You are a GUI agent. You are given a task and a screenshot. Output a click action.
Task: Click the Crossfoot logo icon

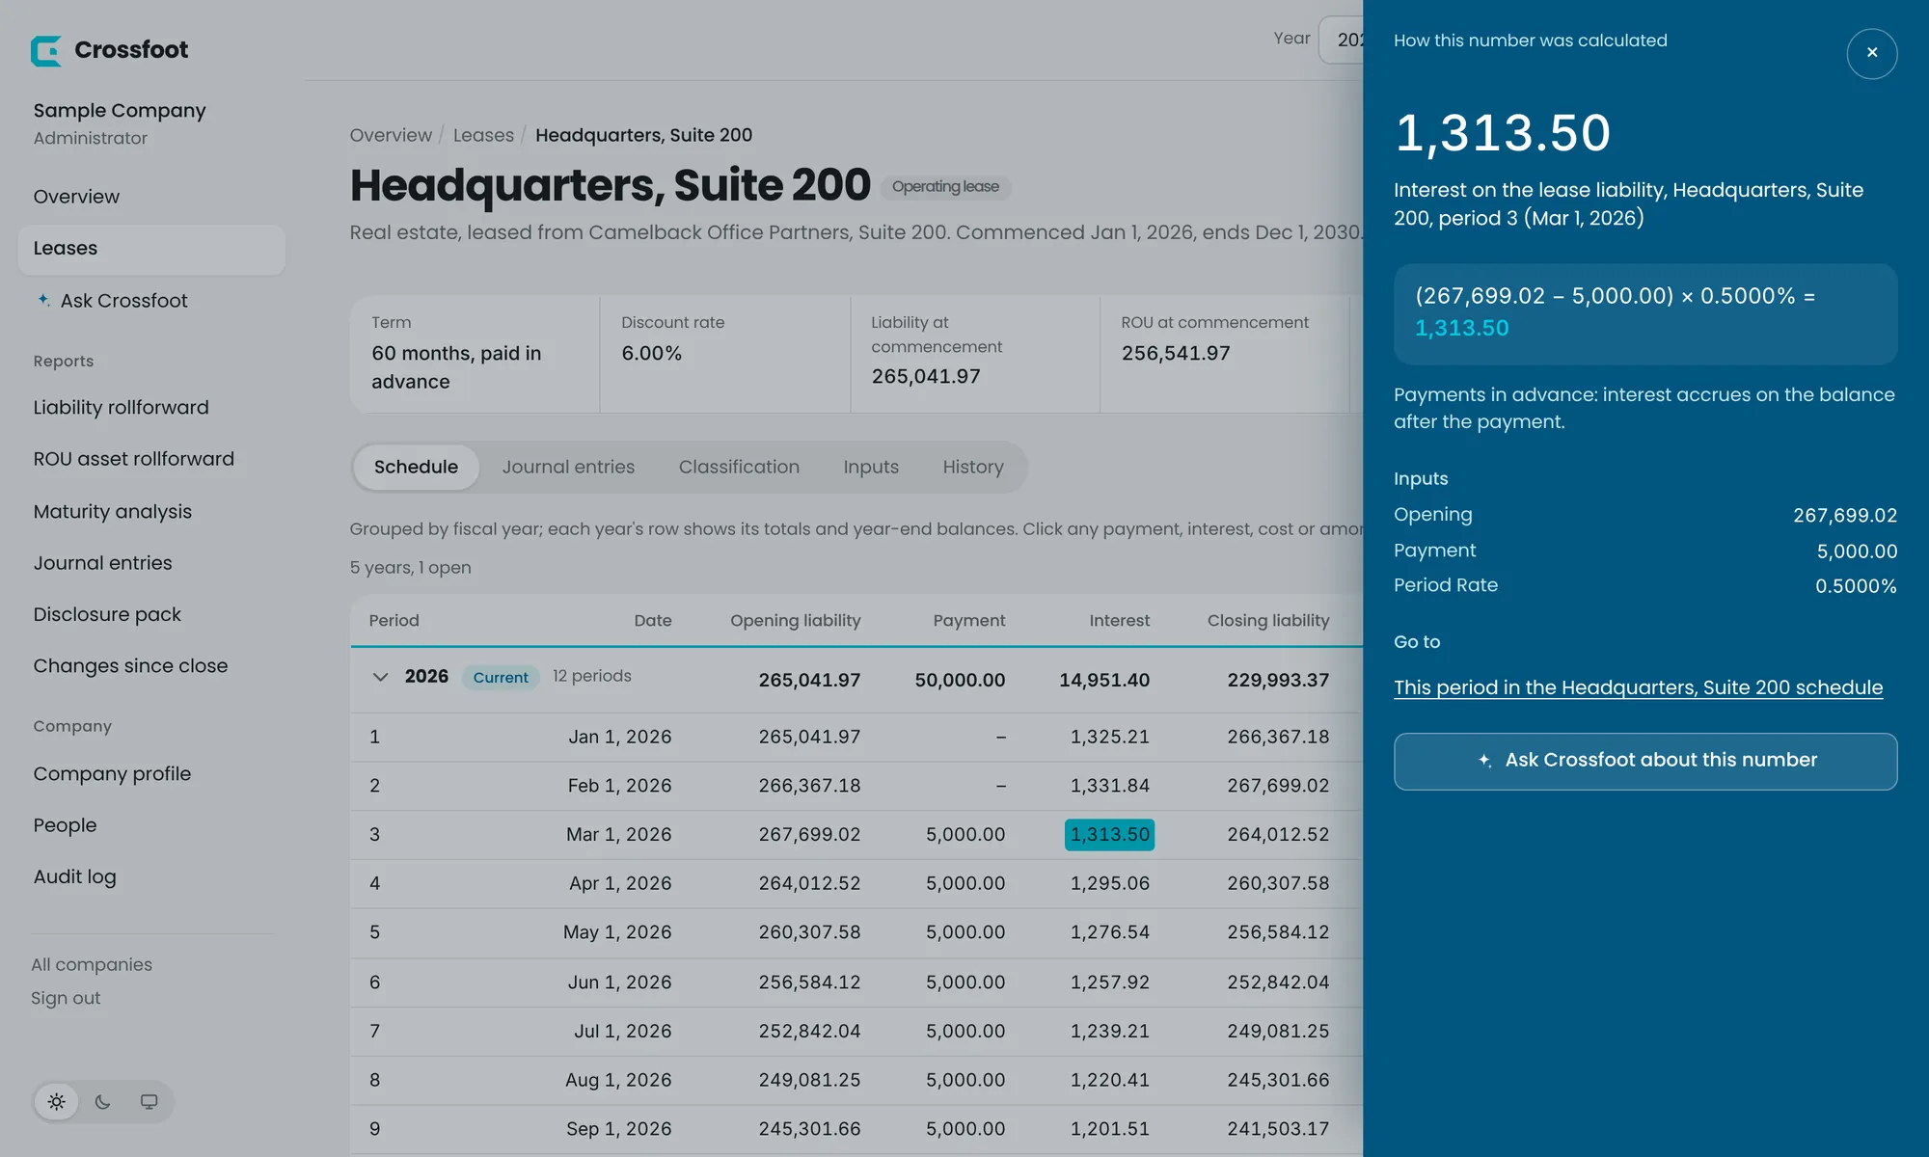tap(46, 50)
